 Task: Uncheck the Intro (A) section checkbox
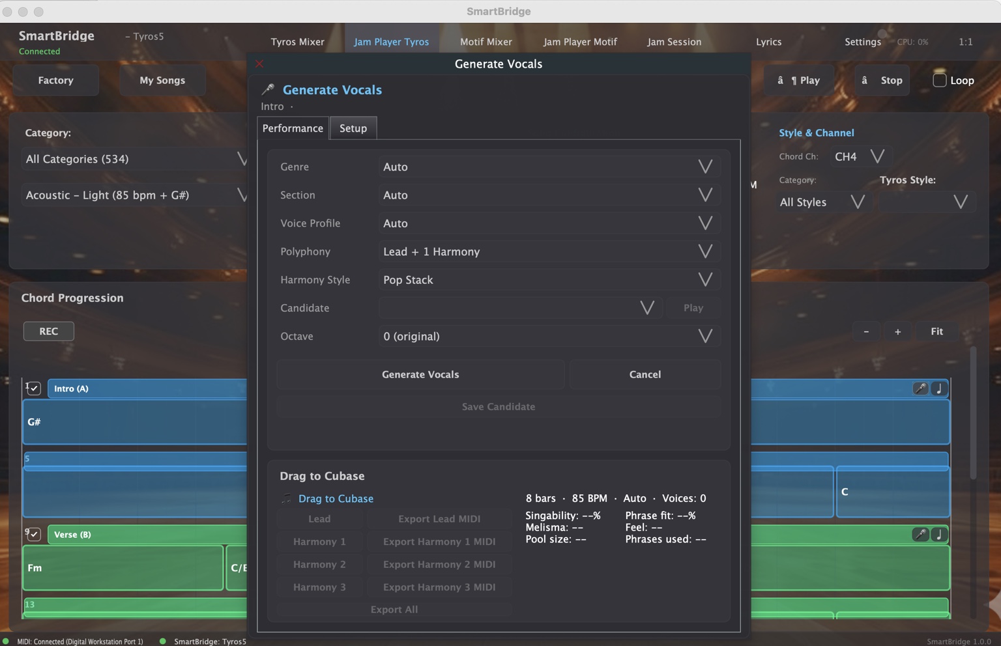point(34,389)
